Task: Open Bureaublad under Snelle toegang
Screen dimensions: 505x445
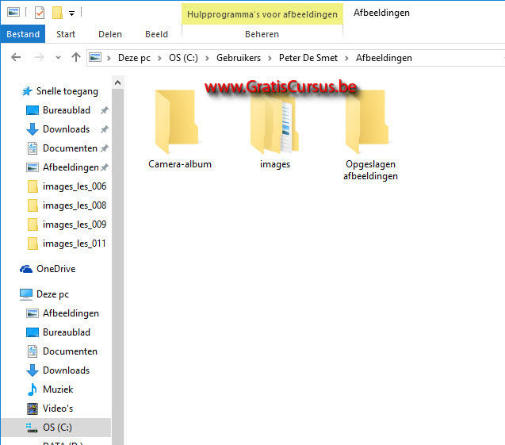Action: pos(67,110)
